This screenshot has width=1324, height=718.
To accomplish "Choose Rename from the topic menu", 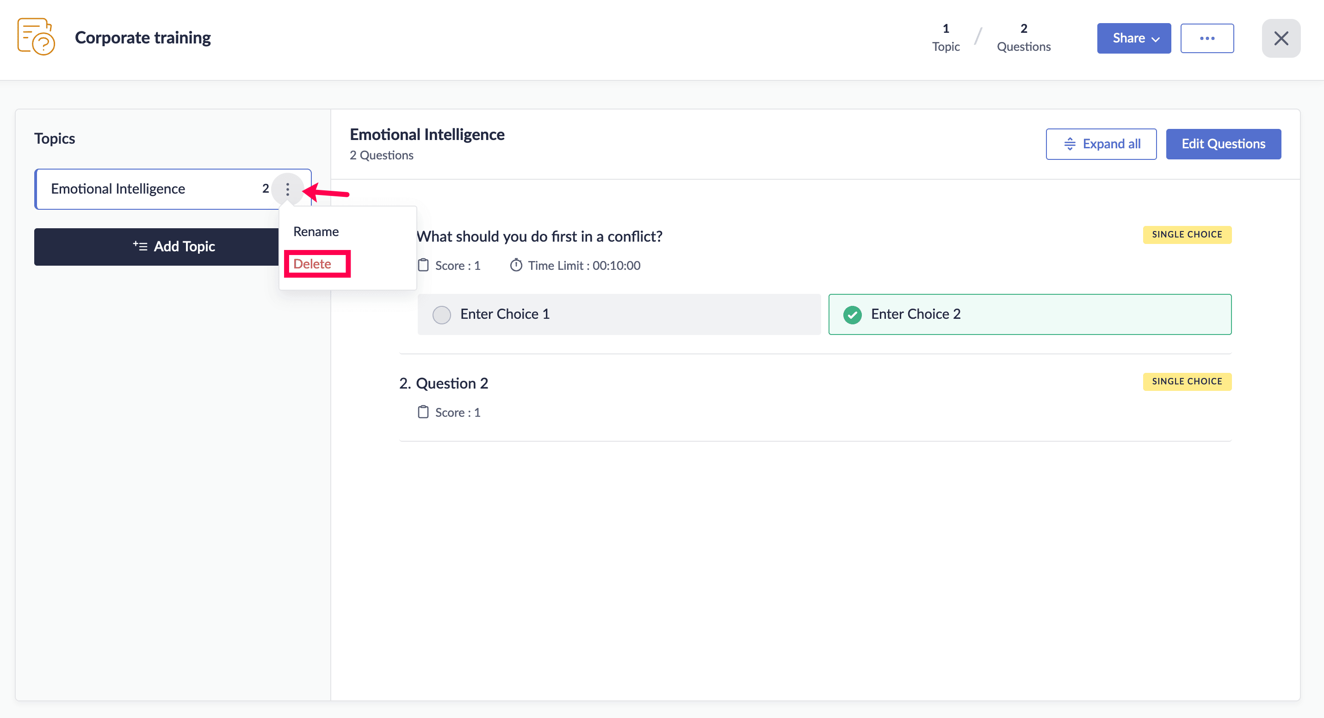I will click(316, 231).
